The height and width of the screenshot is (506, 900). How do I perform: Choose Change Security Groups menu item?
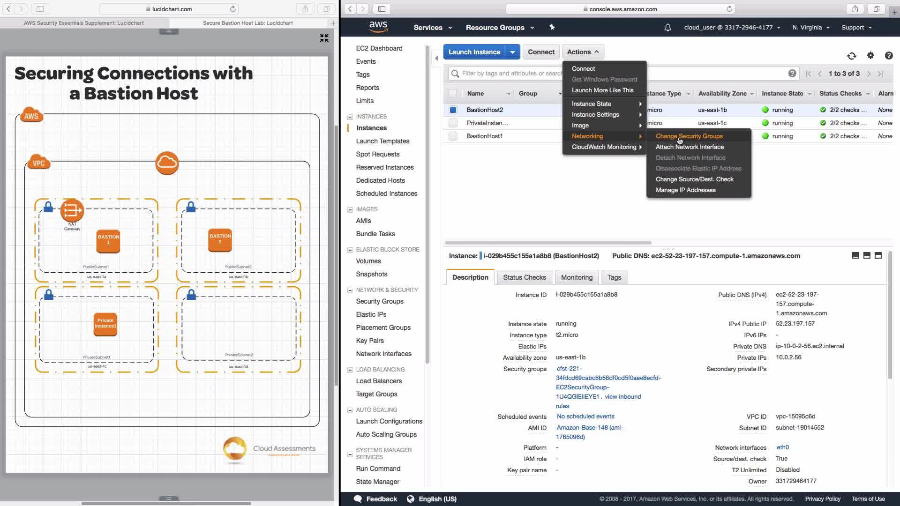pyautogui.click(x=689, y=136)
